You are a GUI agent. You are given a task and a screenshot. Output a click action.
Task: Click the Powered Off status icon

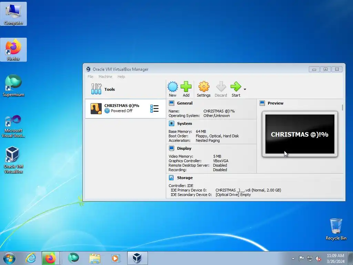pos(107,111)
